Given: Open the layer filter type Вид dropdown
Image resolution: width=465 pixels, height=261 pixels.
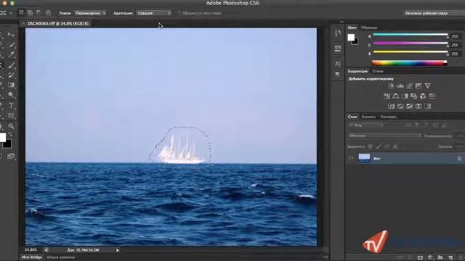Looking at the screenshot, I should click(366, 125).
